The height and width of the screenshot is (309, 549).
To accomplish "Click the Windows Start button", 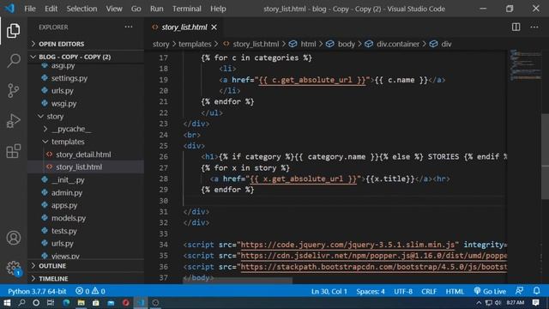I will (7, 303).
